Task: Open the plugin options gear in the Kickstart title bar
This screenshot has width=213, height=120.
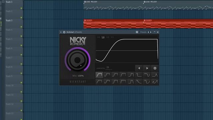Action: pyautogui.click(x=64, y=32)
